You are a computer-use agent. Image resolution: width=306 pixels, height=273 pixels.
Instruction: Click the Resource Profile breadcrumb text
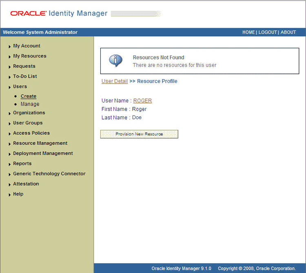pyautogui.click(x=157, y=81)
